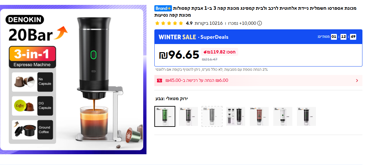Viewport: 369px width, 165px height.
Task: Click the 4.9 rating score
Action: click(189, 23)
